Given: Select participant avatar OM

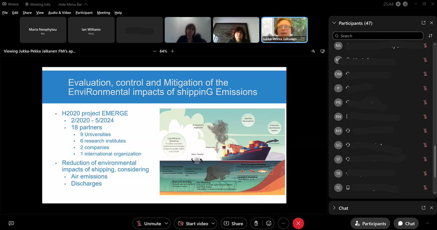Looking at the screenshot, I should [x=338, y=74].
